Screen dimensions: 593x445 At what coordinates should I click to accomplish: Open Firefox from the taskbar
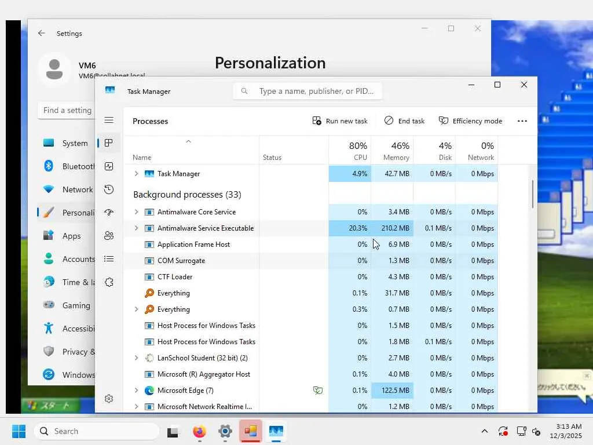(199, 431)
